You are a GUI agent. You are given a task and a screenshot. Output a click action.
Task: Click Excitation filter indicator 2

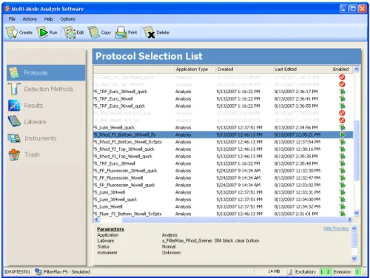tap(329, 271)
